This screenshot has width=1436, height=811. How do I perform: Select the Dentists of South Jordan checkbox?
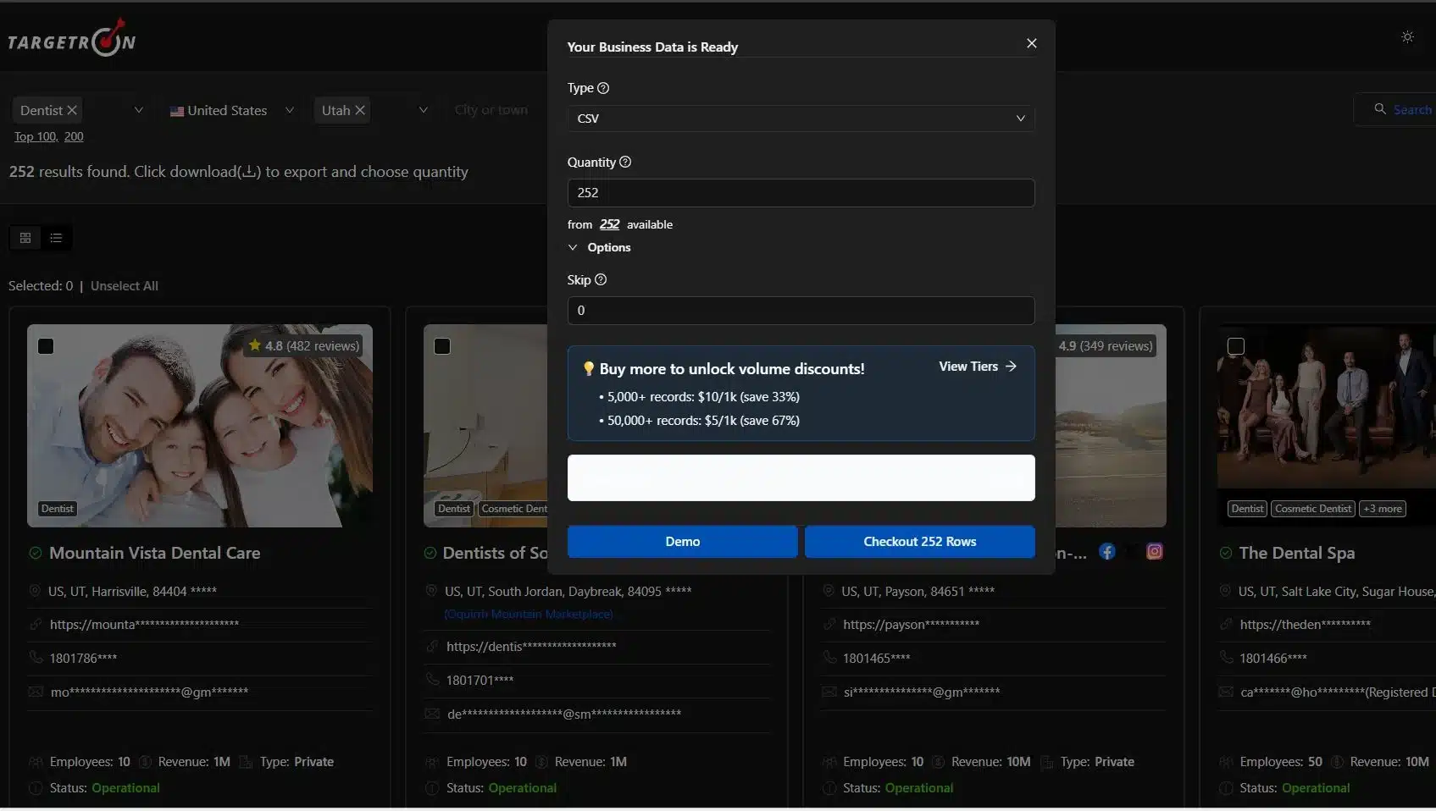click(x=442, y=346)
